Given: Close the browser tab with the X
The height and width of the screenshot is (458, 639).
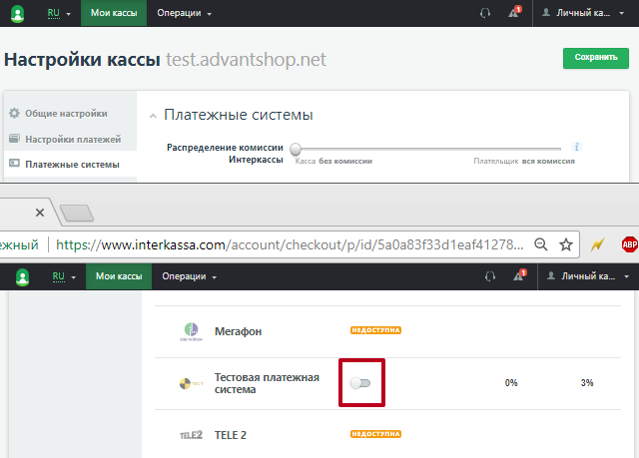Looking at the screenshot, I should (40, 213).
